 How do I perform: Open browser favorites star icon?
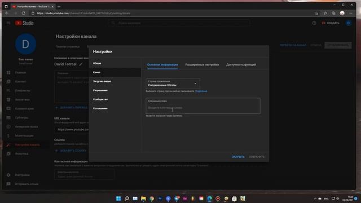click(325, 13)
